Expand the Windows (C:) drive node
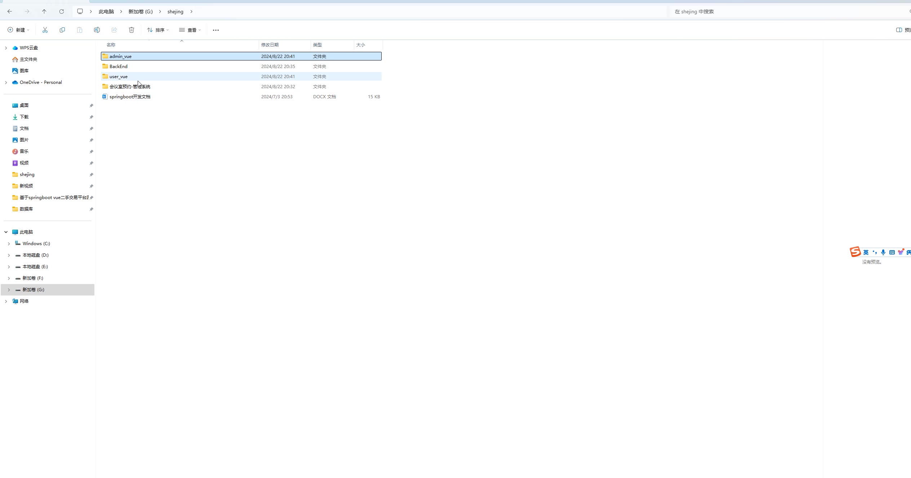This screenshot has height=478, width=911. pyautogui.click(x=9, y=244)
